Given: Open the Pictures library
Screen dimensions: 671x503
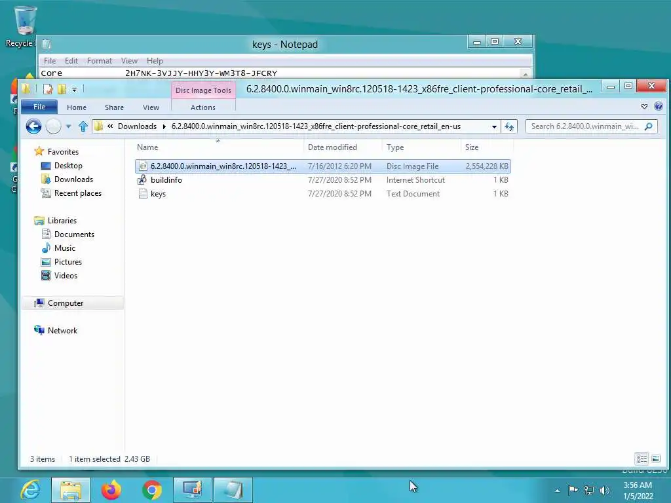Looking at the screenshot, I should pyautogui.click(x=67, y=262).
